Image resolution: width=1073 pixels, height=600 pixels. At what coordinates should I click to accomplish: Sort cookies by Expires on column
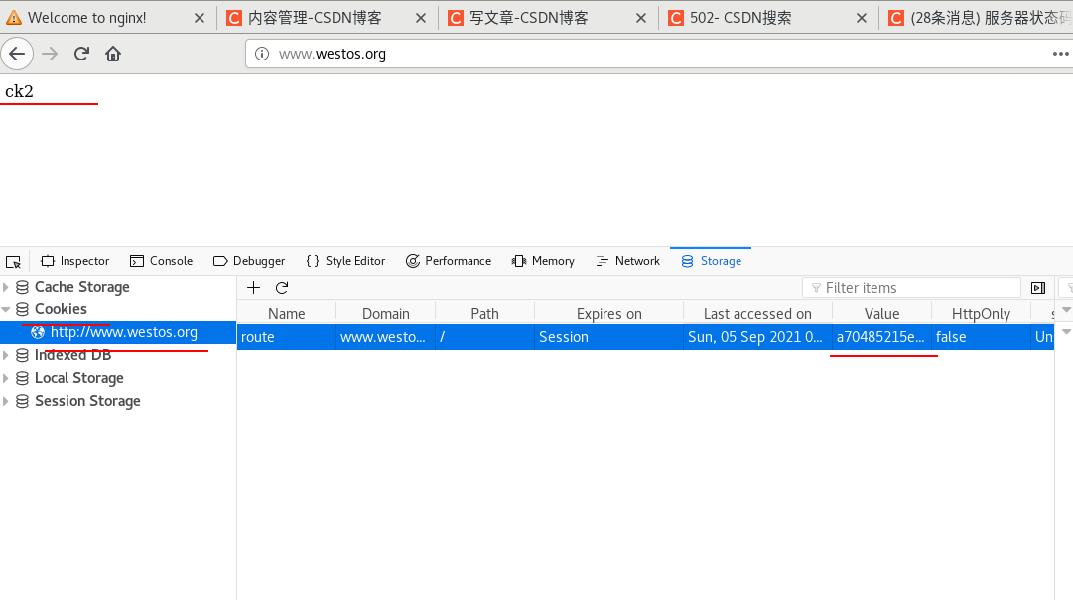[609, 314]
